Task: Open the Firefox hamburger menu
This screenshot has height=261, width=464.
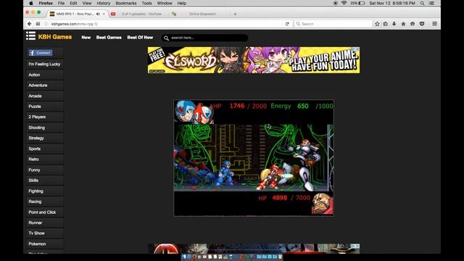Action: click(434, 24)
